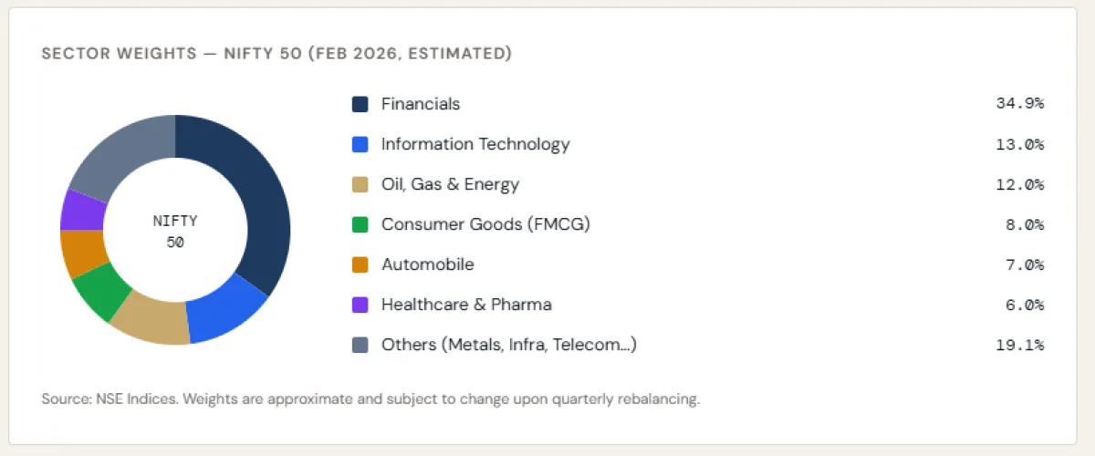The image size is (1095, 456).
Task: Click the Financials navy legend swatch
Action: pyautogui.click(x=360, y=104)
